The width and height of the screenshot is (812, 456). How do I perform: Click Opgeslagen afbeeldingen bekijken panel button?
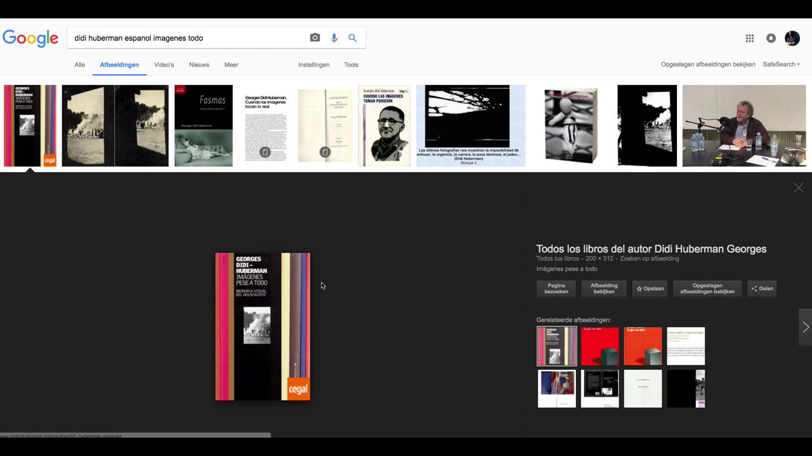707,289
